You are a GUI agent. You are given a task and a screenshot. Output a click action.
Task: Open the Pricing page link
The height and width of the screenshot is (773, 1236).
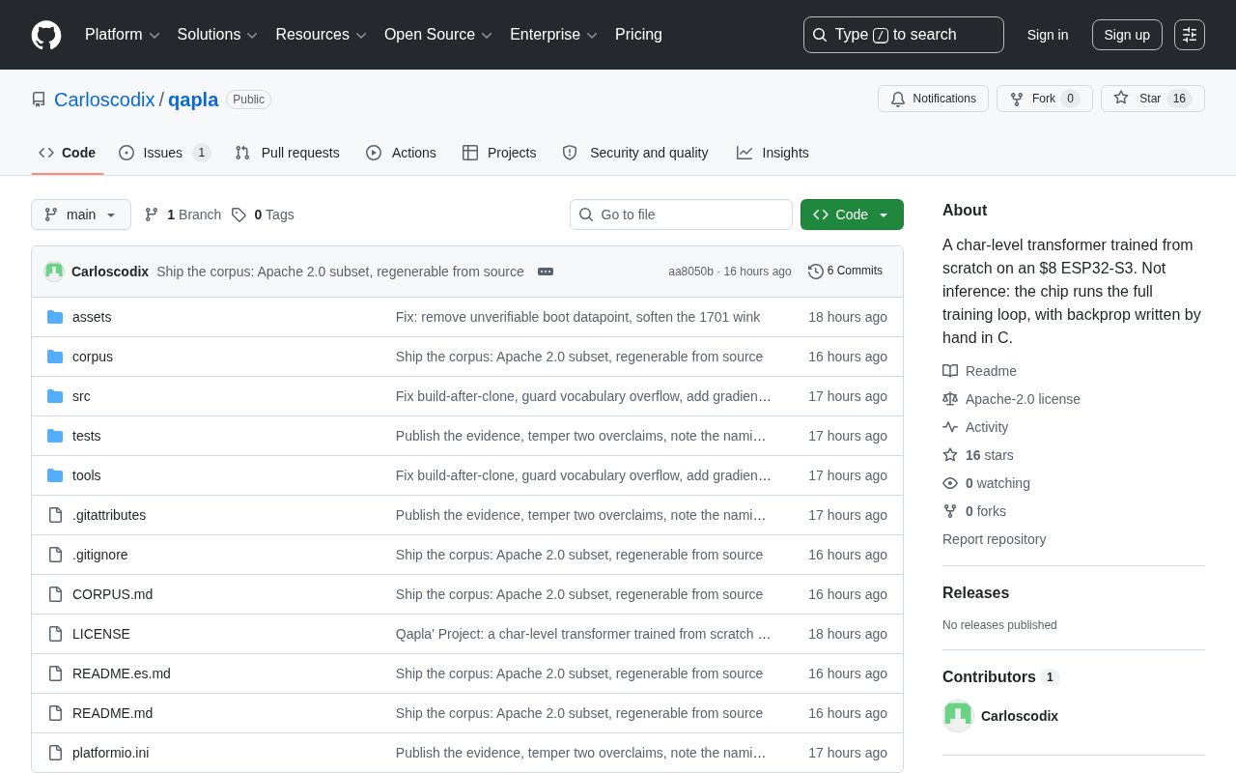click(x=638, y=35)
